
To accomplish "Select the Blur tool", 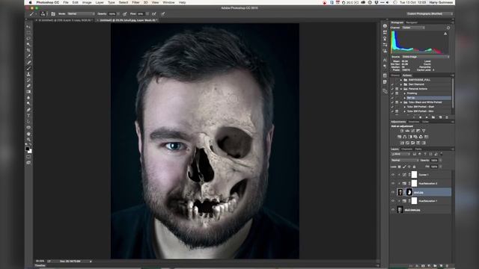I will point(28,98).
